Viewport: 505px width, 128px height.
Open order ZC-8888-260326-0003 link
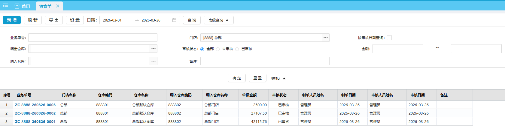click(x=35, y=105)
